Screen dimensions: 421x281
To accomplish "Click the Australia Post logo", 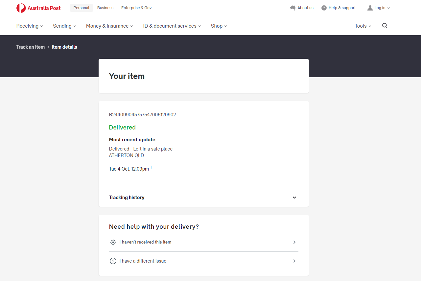I will click(38, 8).
